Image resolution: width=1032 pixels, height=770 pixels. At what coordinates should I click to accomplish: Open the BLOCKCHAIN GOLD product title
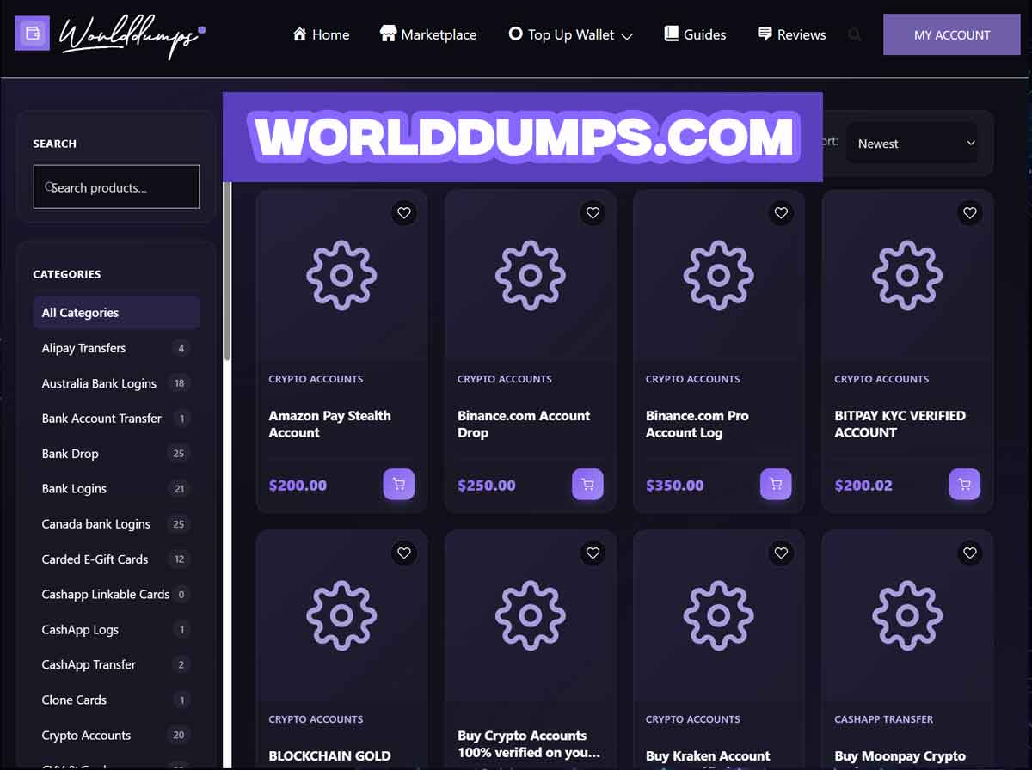[329, 756]
